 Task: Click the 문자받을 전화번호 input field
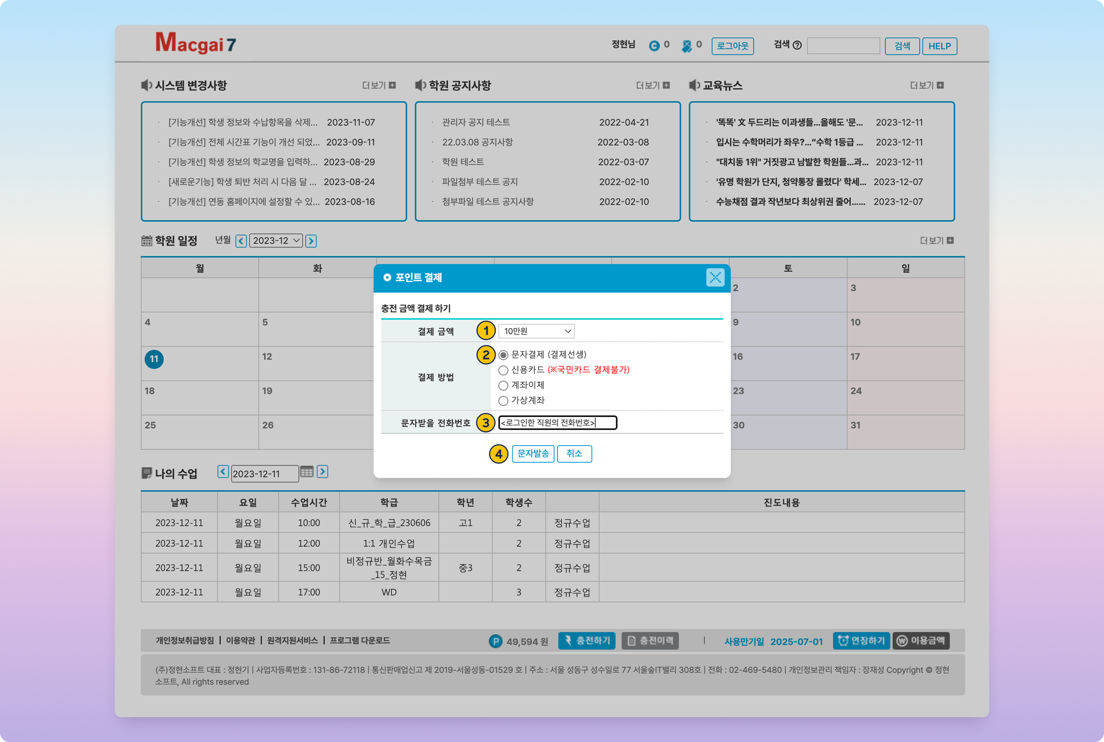(557, 423)
